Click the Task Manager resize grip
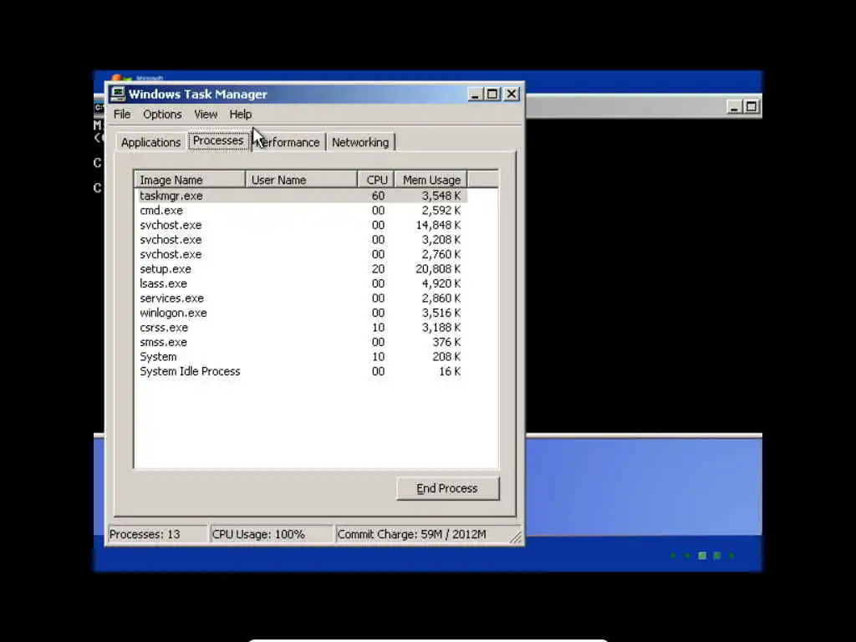This screenshot has width=856, height=642. click(516, 538)
